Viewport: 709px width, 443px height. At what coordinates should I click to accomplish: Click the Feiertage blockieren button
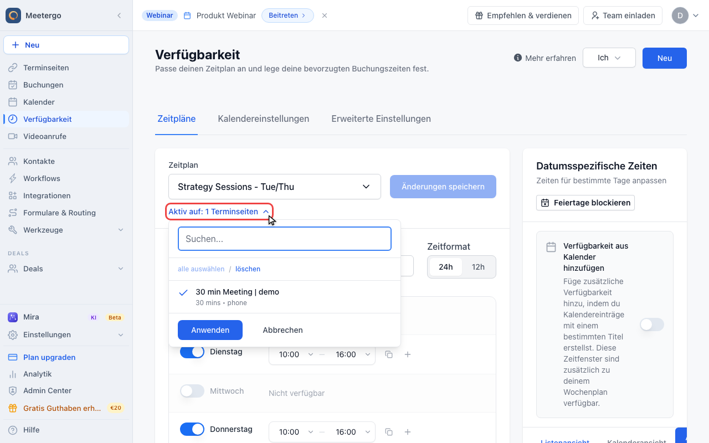coord(585,203)
